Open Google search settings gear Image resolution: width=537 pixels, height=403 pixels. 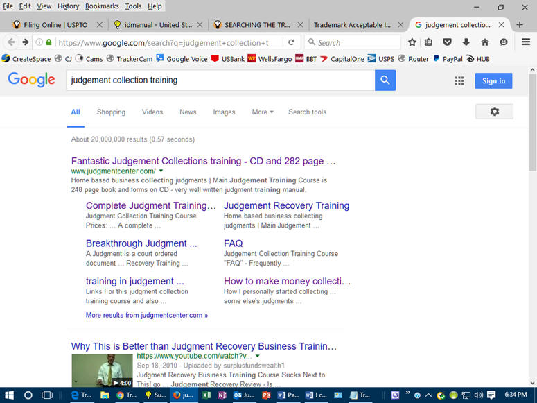pyautogui.click(x=494, y=112)
